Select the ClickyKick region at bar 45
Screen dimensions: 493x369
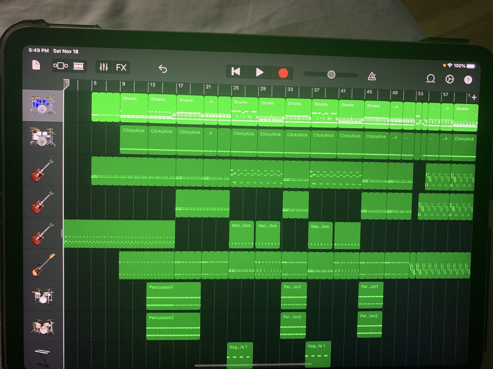(x=376, y=146)
